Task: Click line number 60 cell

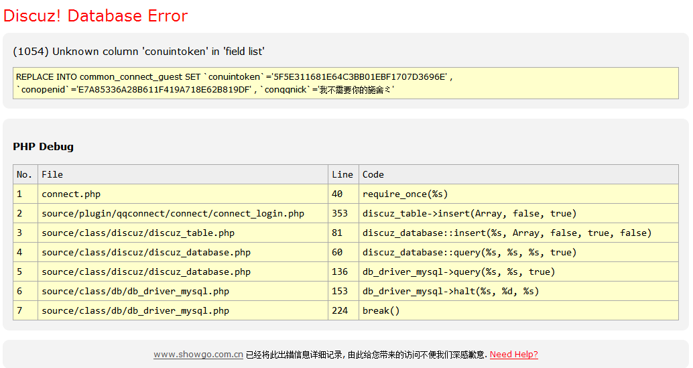Action: (x=343, y=252)
